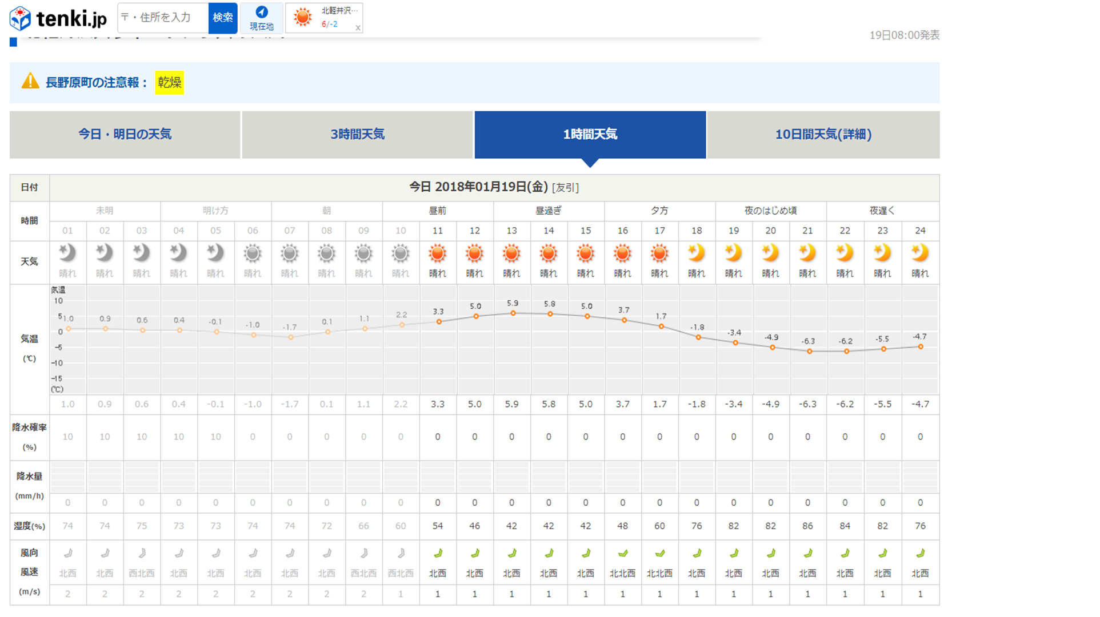Screen dimensions: 1100x617
Task: Open the 長野原町の注意報 link
Action: (97, 83)
